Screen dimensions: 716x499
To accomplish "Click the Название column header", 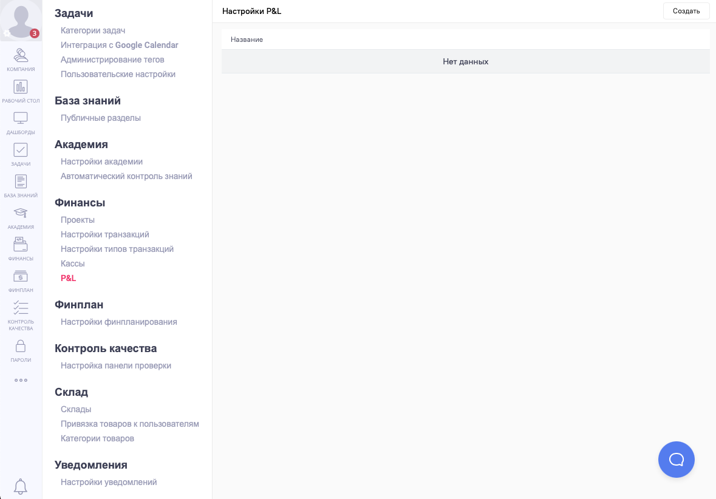I will [247, 39].
